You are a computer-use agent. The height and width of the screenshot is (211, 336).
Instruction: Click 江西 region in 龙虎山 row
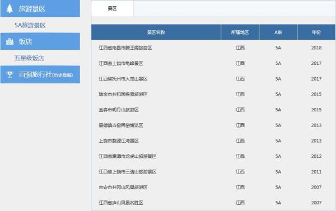[240, 156]
